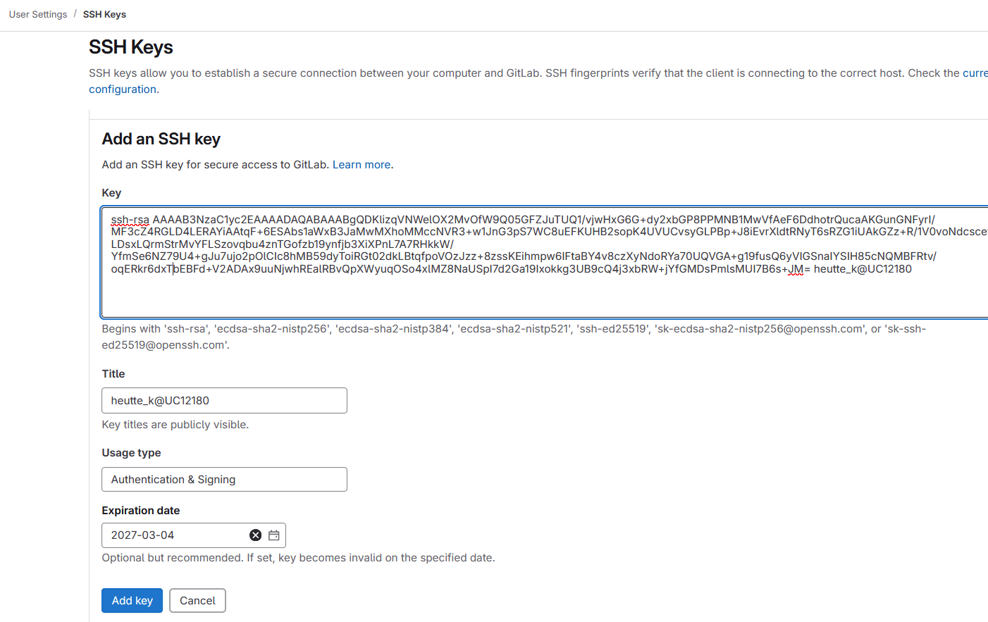The width and height of the screenshot is (988, 622).
Task: Click the 'Usage type' label
Action: tap(131, 452)
